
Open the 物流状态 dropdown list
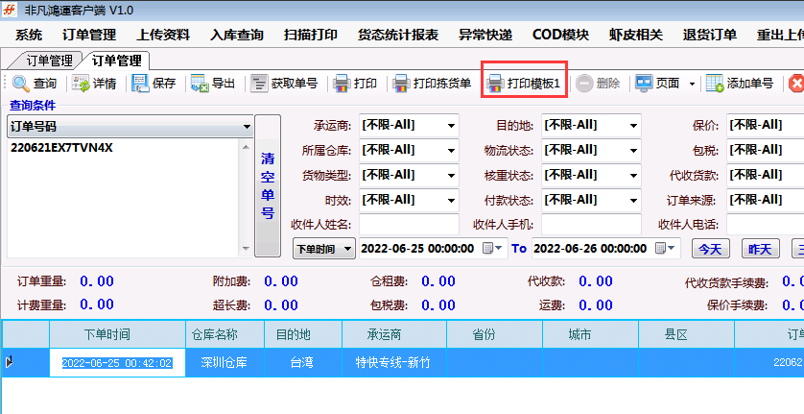click(633, 150)
